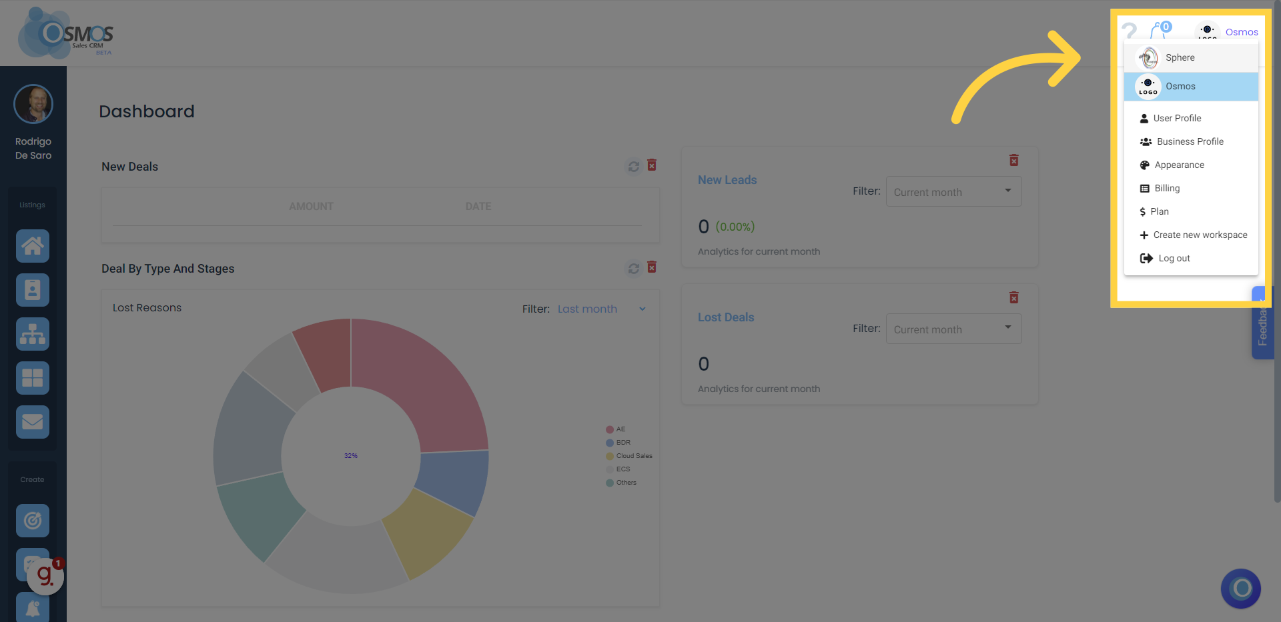Click the red g badge with 1
1281x622 pixels.
click(46, 575)
